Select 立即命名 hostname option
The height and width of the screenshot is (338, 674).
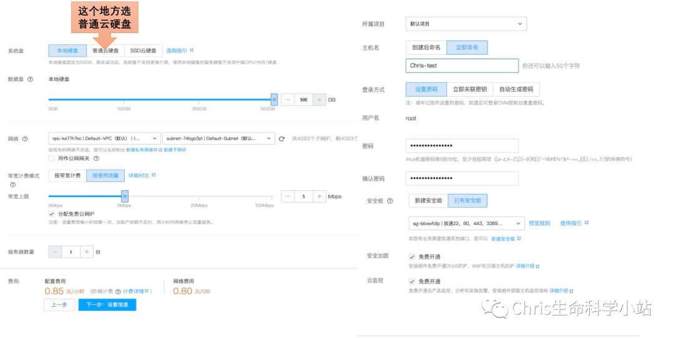(x=467, y=47)
